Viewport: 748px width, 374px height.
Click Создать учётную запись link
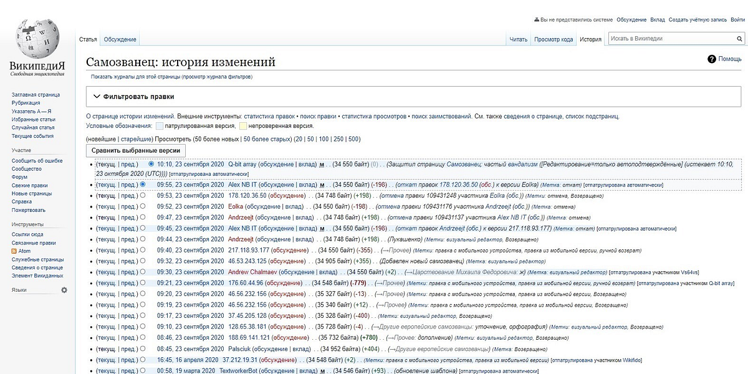(x=698, y=21)
